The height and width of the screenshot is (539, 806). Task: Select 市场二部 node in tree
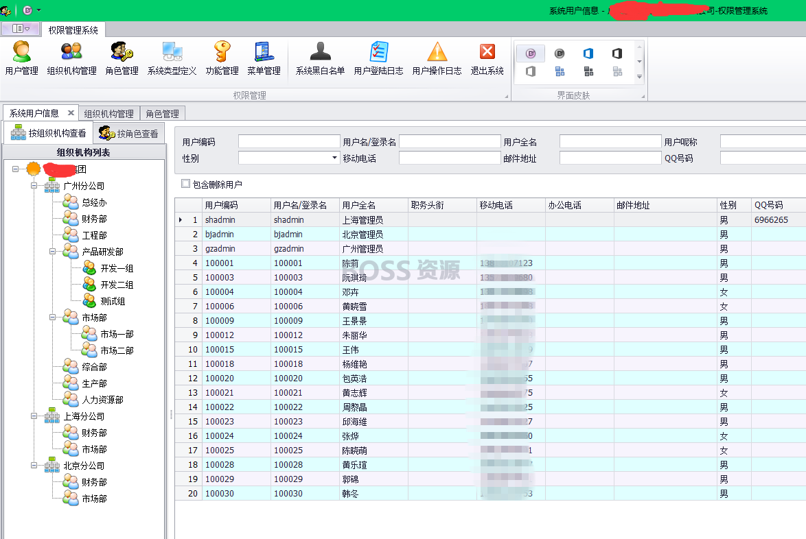pos(117,350)
